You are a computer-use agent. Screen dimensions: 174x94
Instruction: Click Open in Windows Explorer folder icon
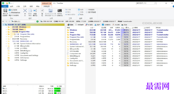click(51, 11)
